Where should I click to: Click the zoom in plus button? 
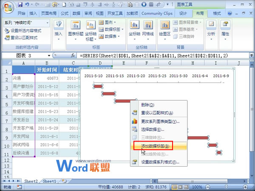[245, 187]
